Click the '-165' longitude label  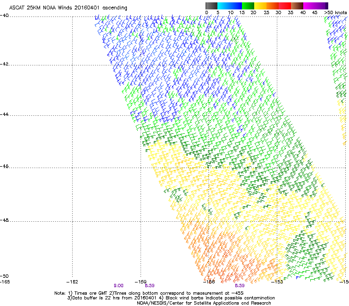pos(5,282)
